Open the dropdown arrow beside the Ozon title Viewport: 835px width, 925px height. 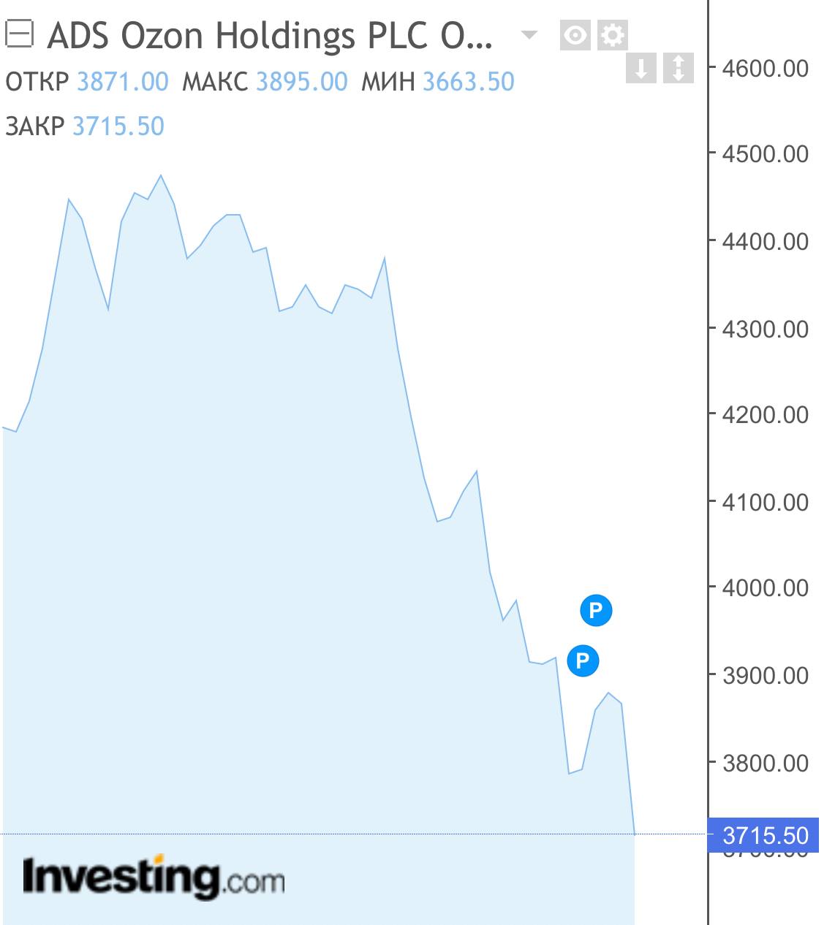[x=528, y=34]
